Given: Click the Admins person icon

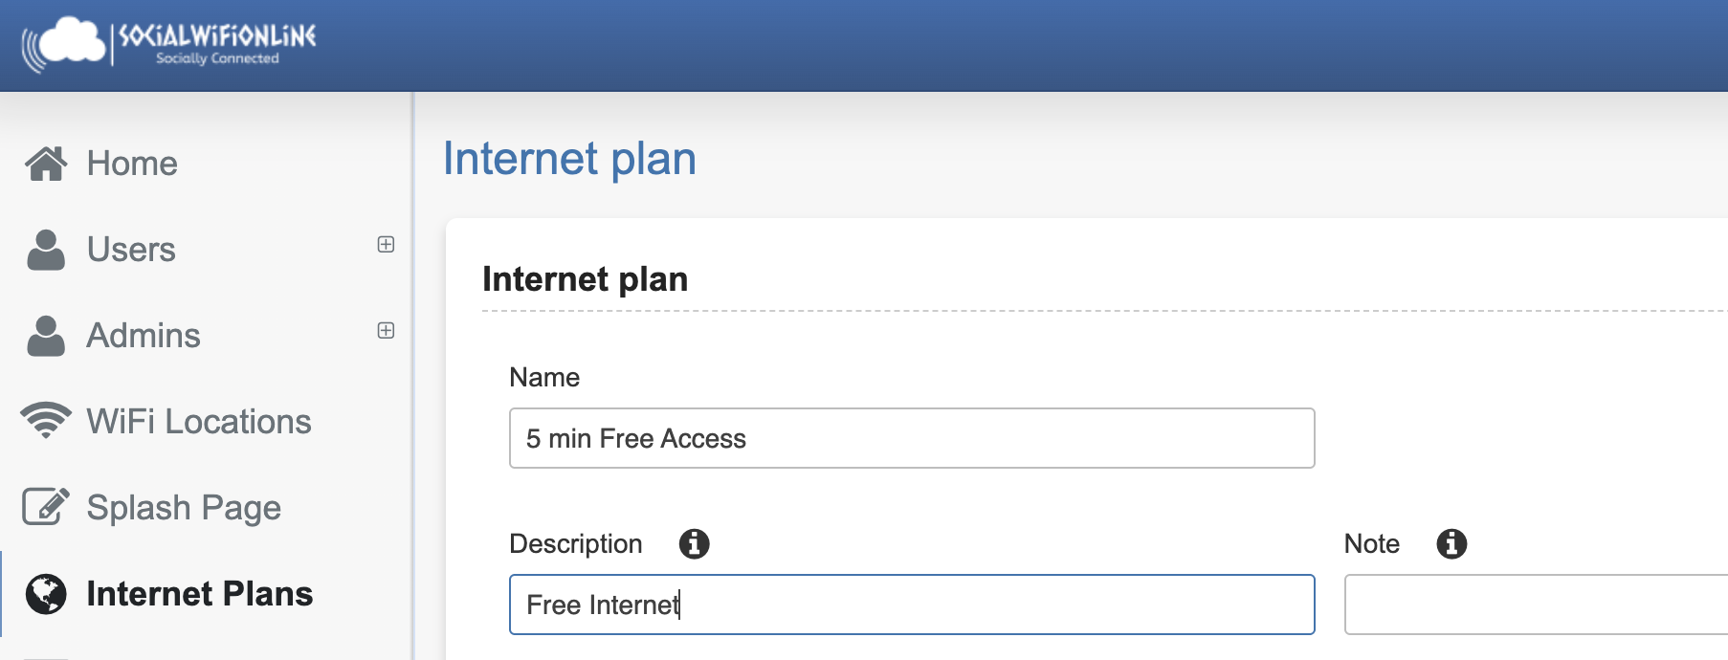Looking at the screenshot, I should click(46, 336).
